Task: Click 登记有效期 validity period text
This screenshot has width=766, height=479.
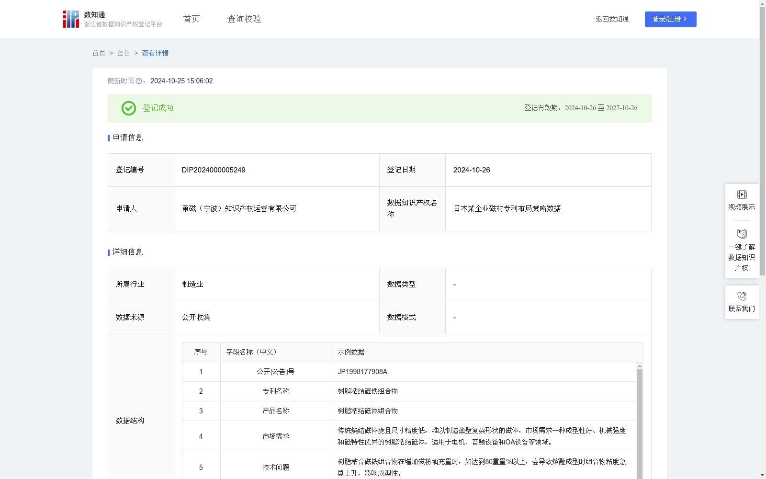Action: (x=581, y=108)
